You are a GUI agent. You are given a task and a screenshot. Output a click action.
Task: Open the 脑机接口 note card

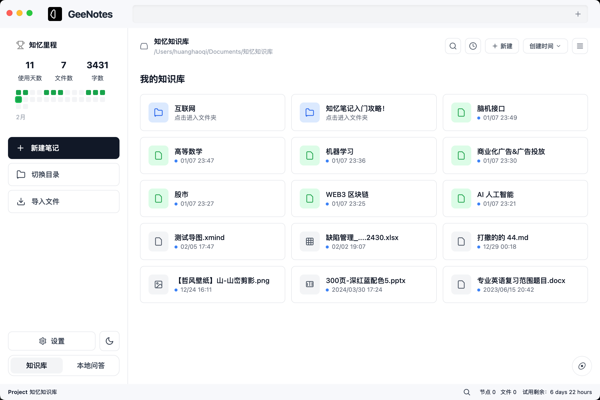point(515,112)
